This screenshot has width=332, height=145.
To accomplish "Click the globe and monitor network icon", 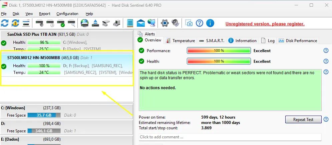I will (x=151, y=23).
